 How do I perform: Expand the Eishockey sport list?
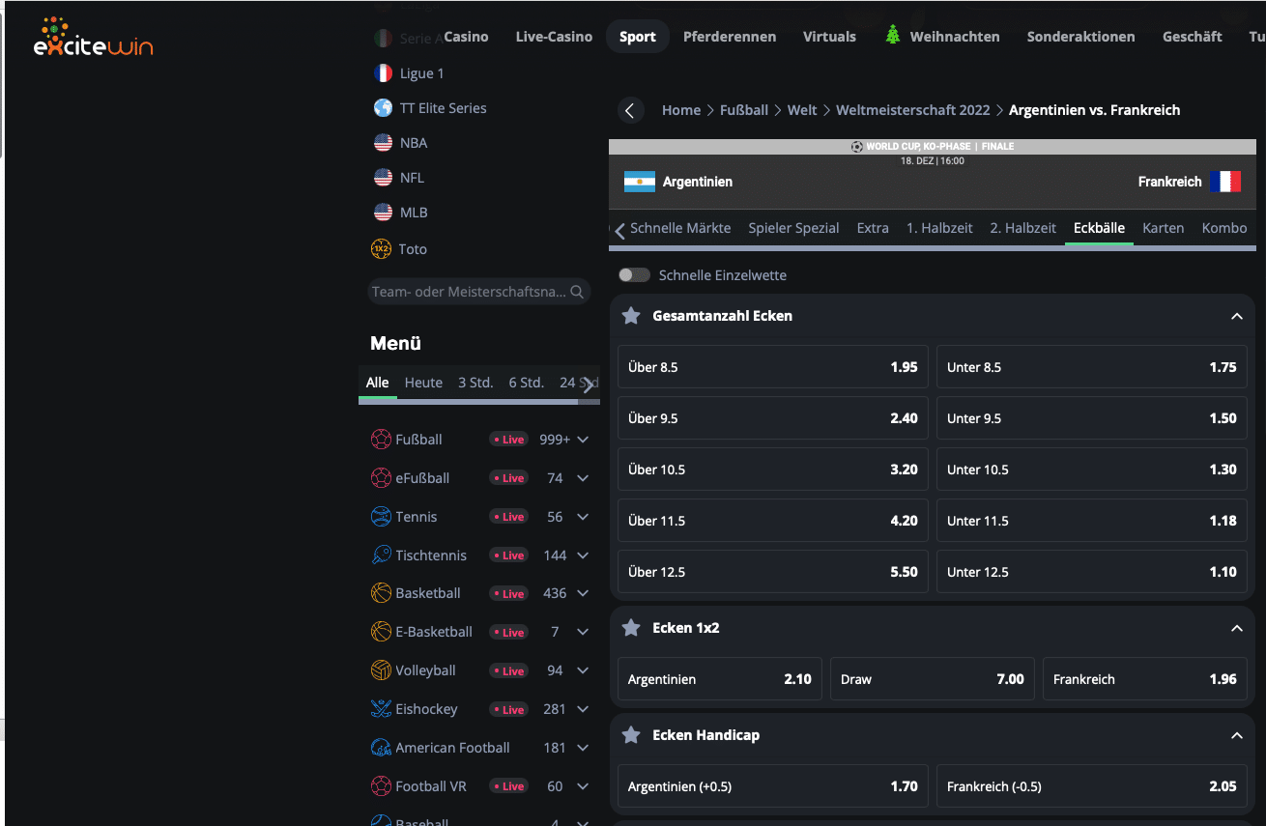point(583,709)
